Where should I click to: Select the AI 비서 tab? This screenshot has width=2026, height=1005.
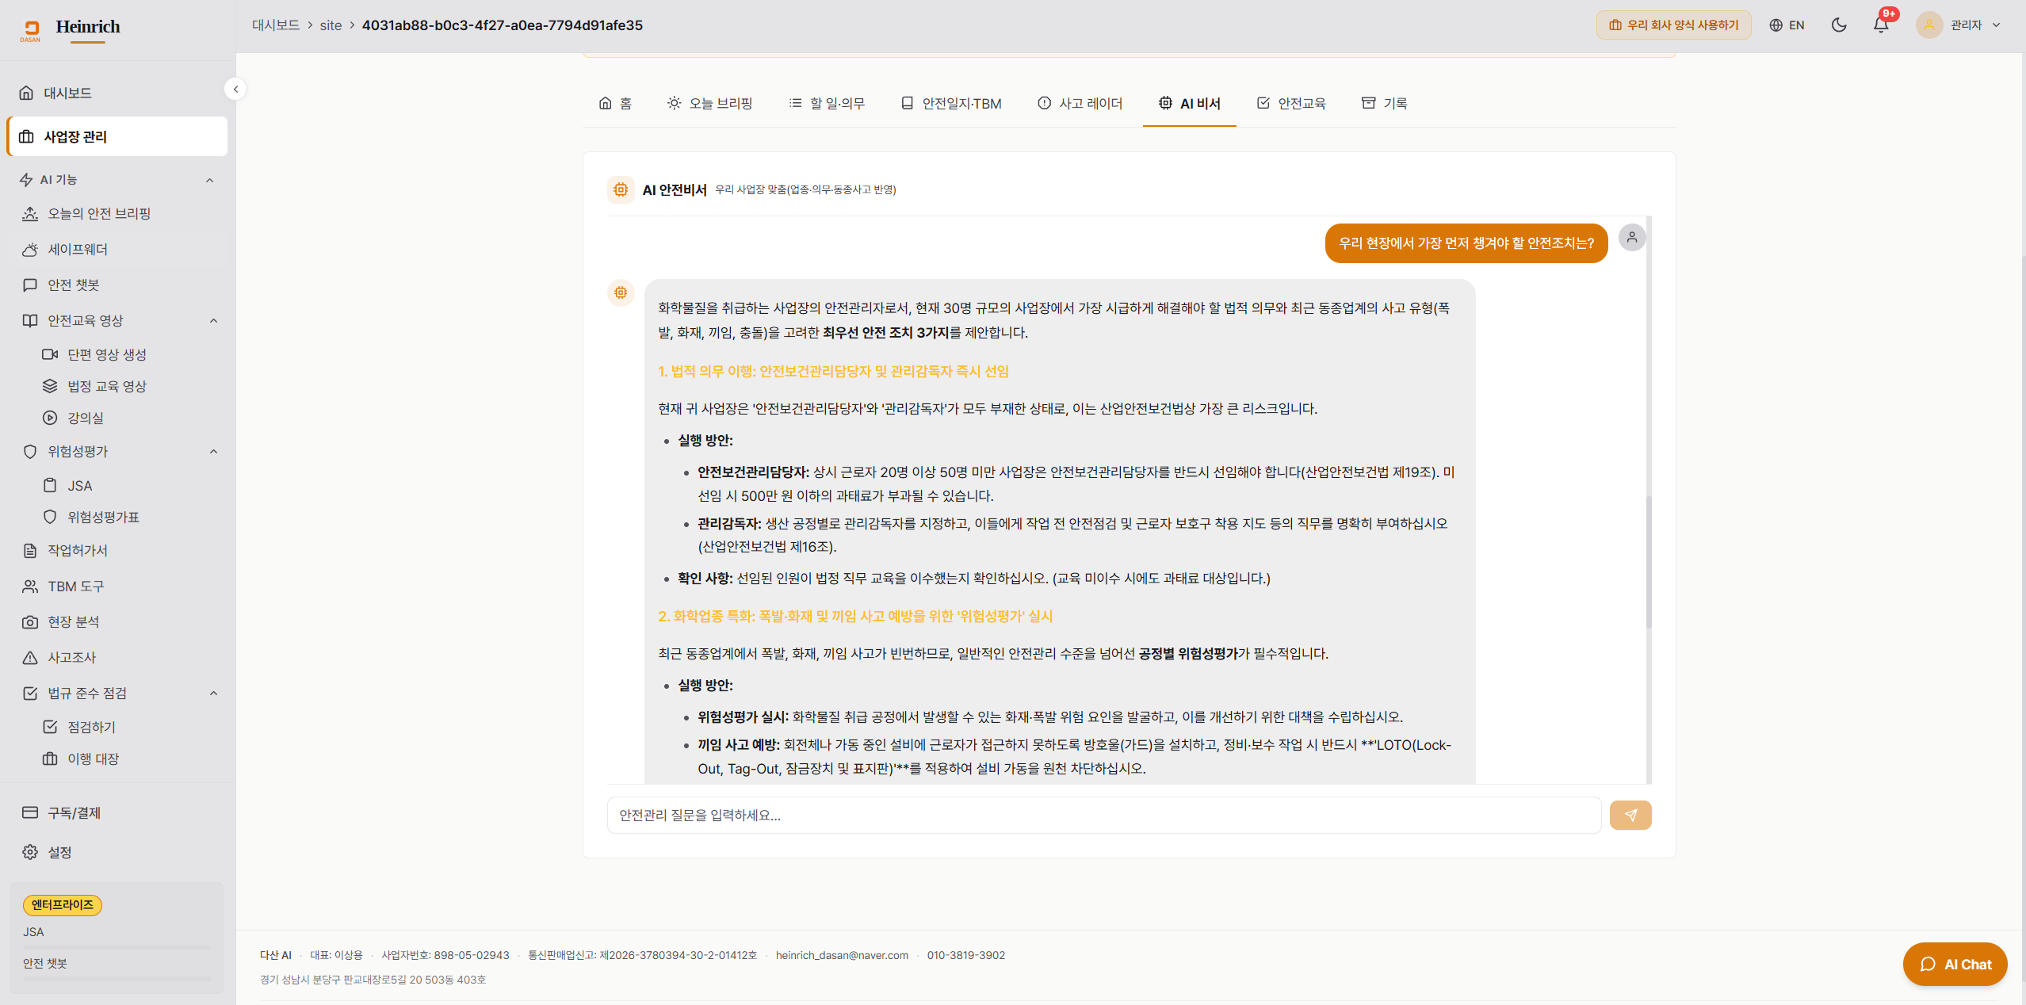1189,103
